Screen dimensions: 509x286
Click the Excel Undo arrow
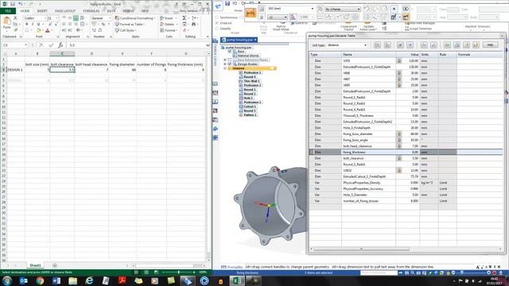[20, 4]
